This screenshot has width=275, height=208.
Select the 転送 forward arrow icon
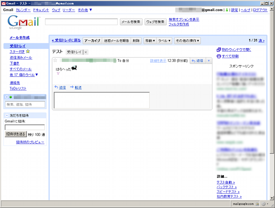click(71, 87)
